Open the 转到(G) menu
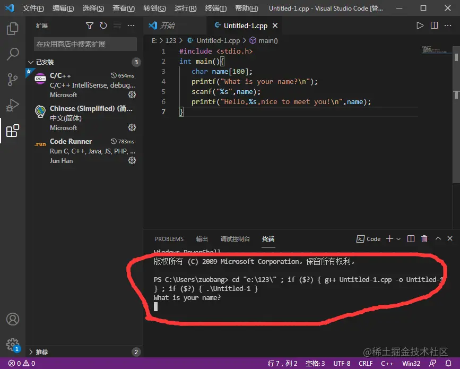The image size is (460, 369). pyautogui.click(x=154, y=8)
